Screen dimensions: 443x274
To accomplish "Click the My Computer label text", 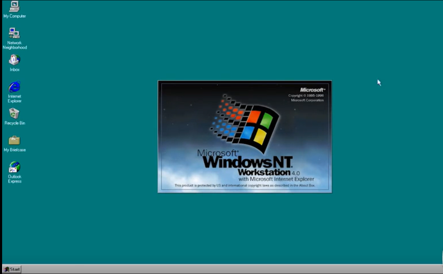I will pos(15,16).
